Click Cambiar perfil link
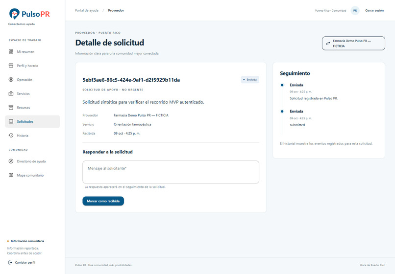The width and height of the screenshot is (395, 274). [22, 262]
